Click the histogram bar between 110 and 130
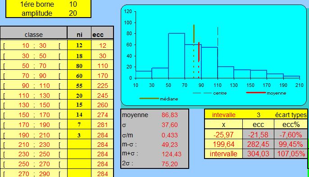Image resolution: width=309 pixels, height=177 pixels. [226, 73]
